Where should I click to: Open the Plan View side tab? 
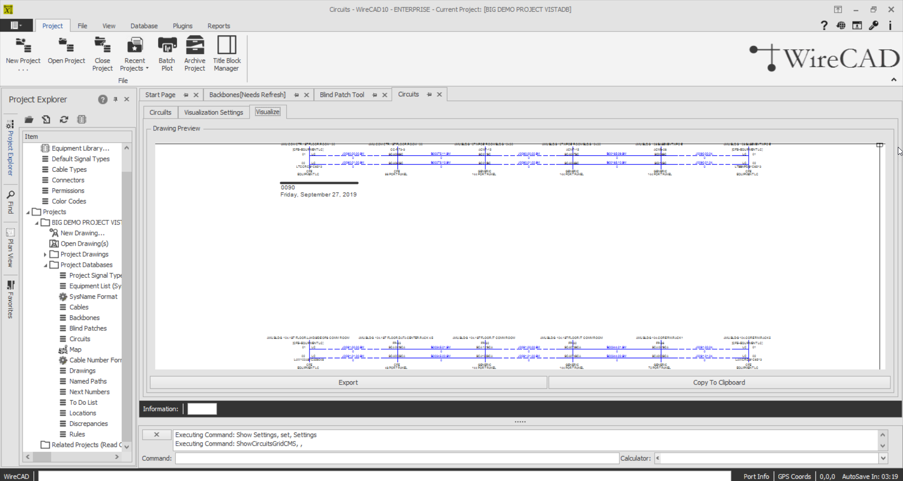[10, 248]
